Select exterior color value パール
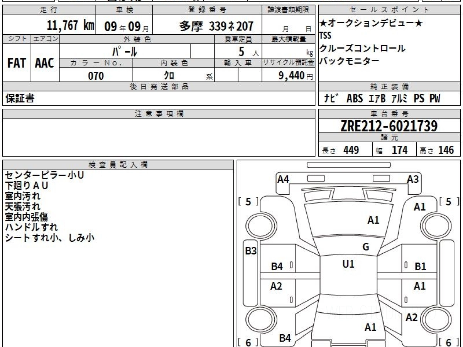Viewport: 463px width, 347px height. (x=125, y=51)
